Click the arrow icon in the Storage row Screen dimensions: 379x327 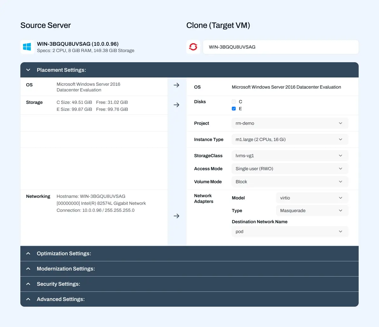click(176, 105)
